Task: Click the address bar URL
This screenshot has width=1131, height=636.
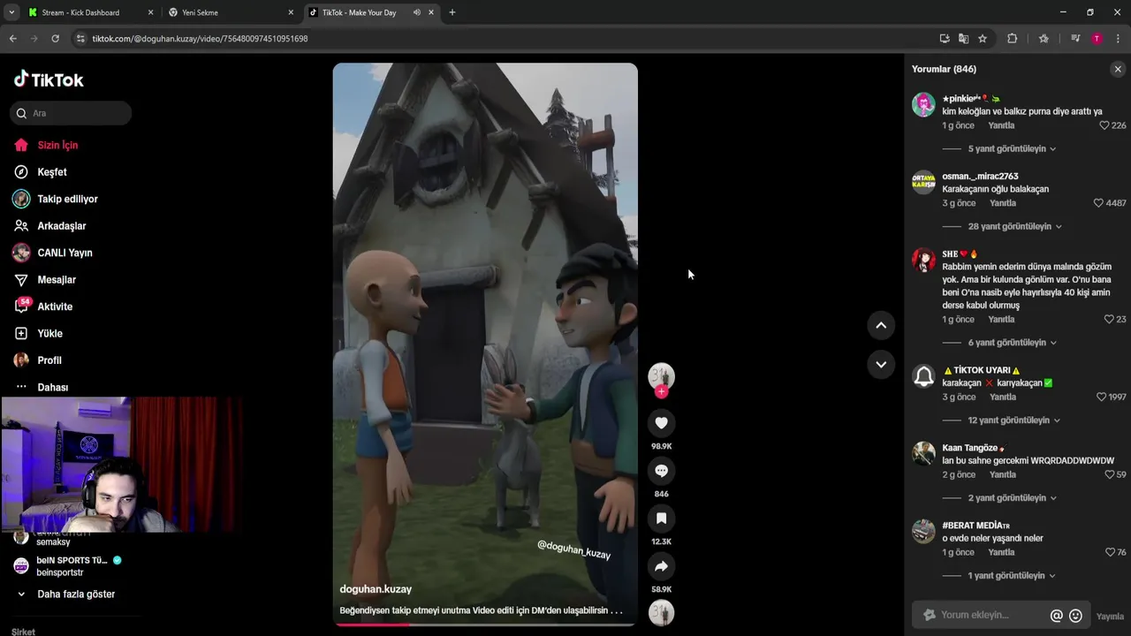Action: [x=200, y=39]
